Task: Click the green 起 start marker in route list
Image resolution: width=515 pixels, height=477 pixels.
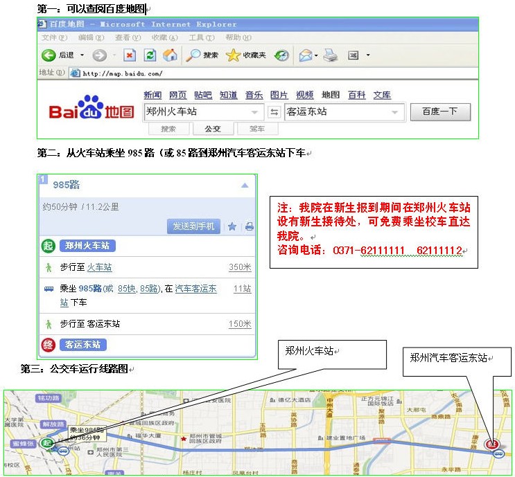Action: [x=49, y=246]
